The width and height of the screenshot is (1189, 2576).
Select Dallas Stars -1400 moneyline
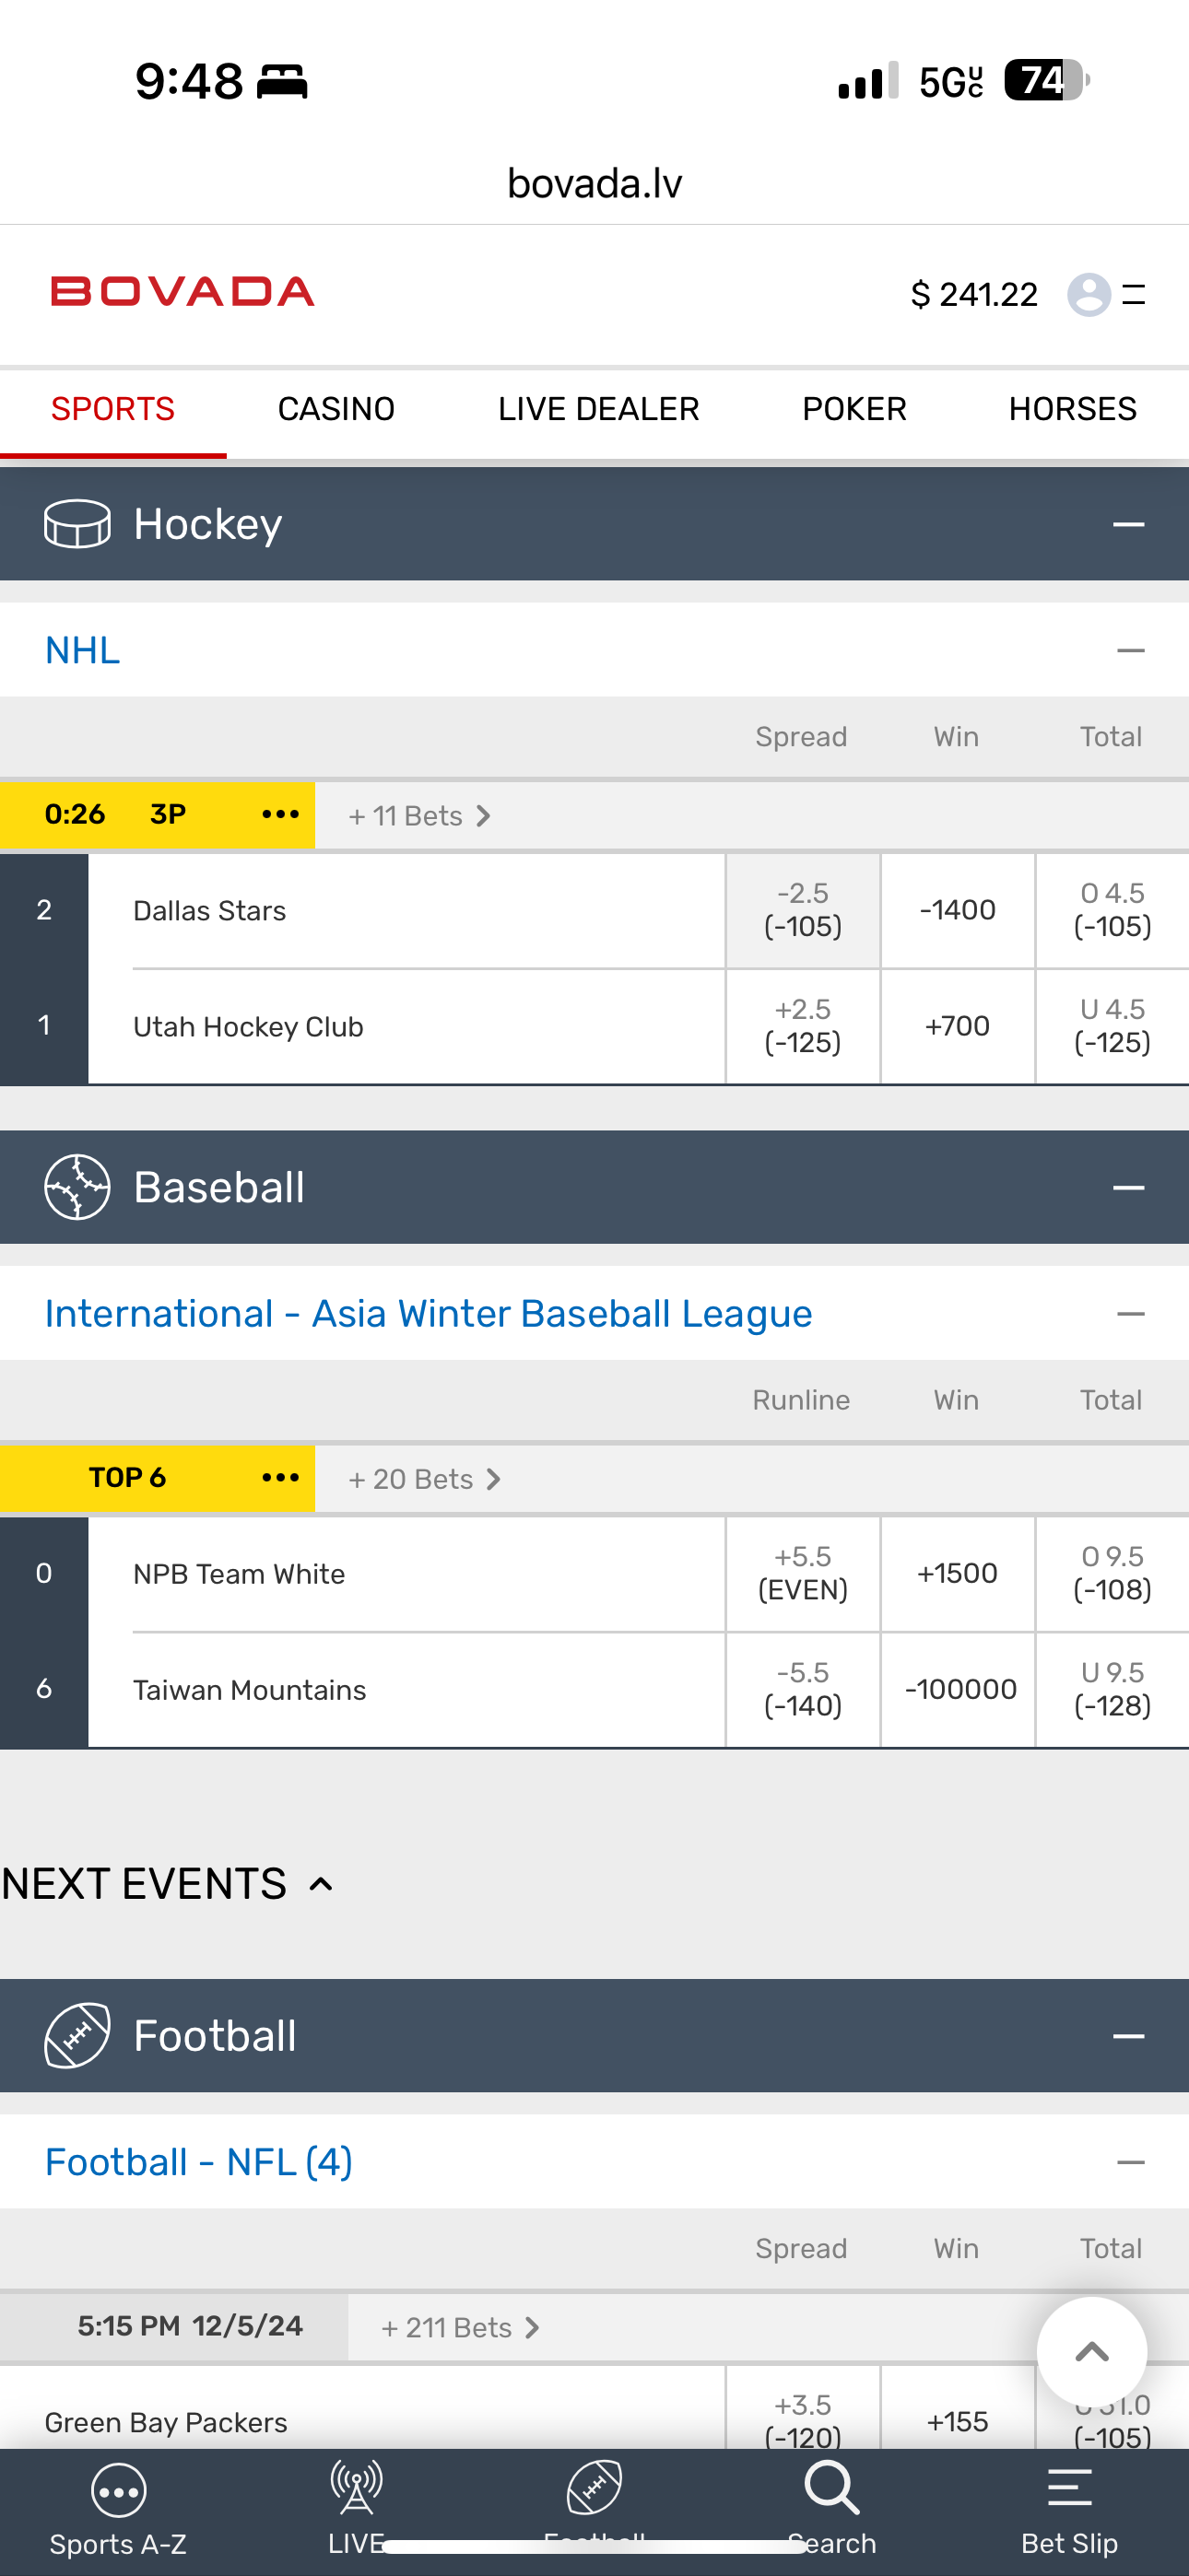[x=958, y=910]
